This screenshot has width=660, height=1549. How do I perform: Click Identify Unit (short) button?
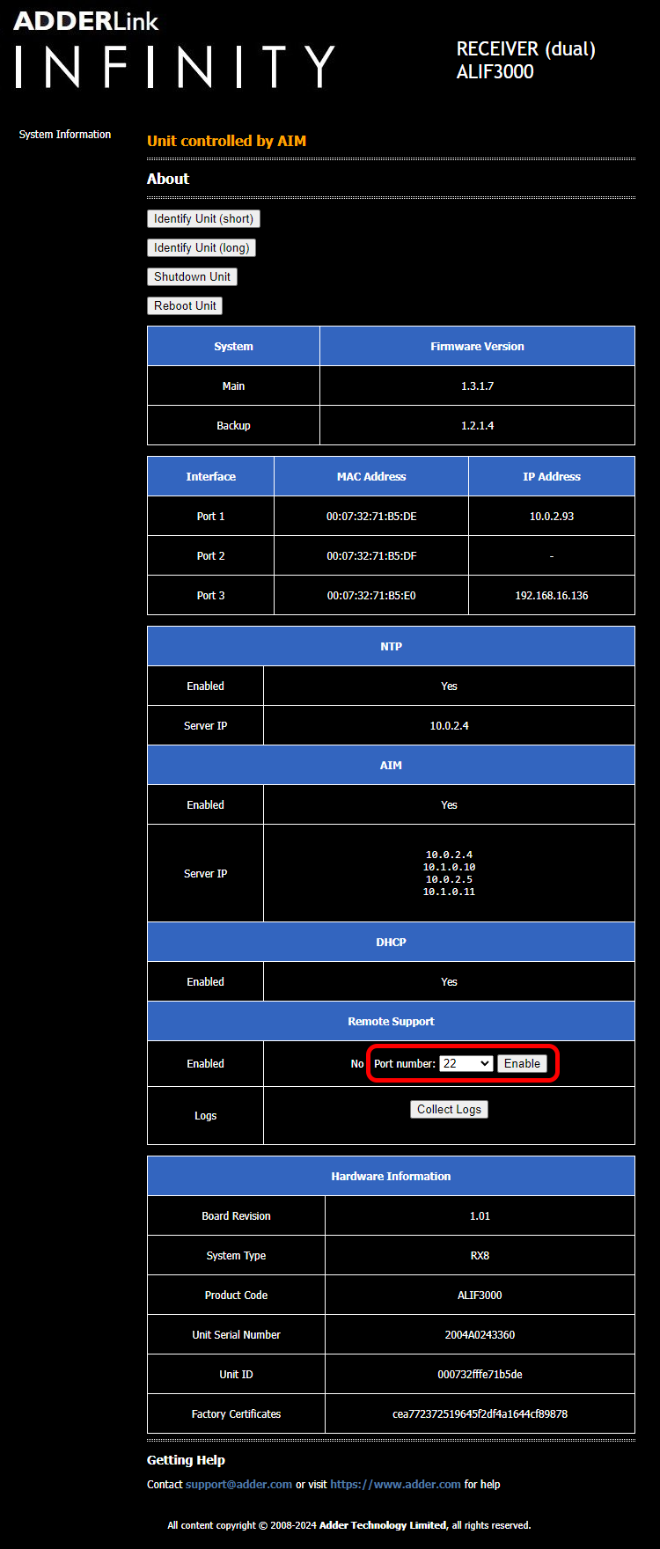(203, 218)
